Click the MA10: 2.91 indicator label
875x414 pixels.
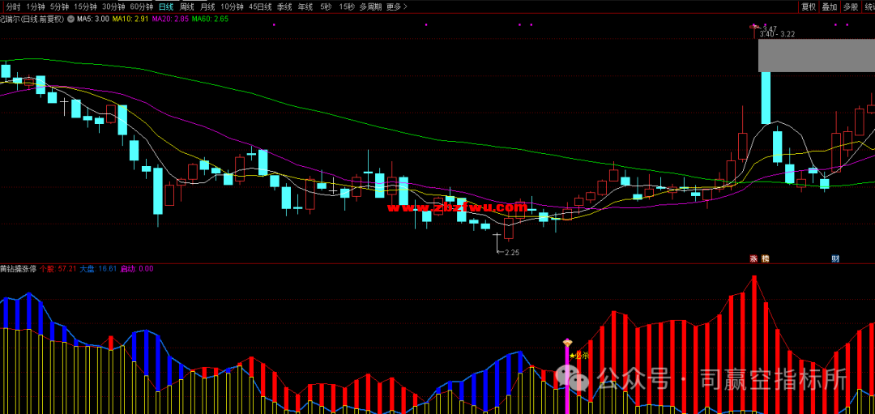pos(130,19)
